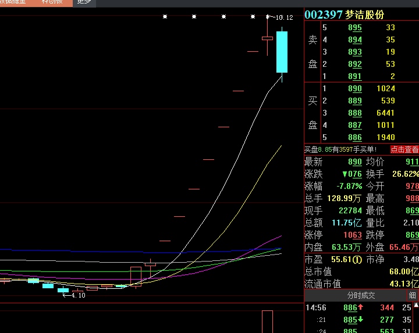
Task: Select buy level 5 price 886
Action: click(x=354, y=138)
